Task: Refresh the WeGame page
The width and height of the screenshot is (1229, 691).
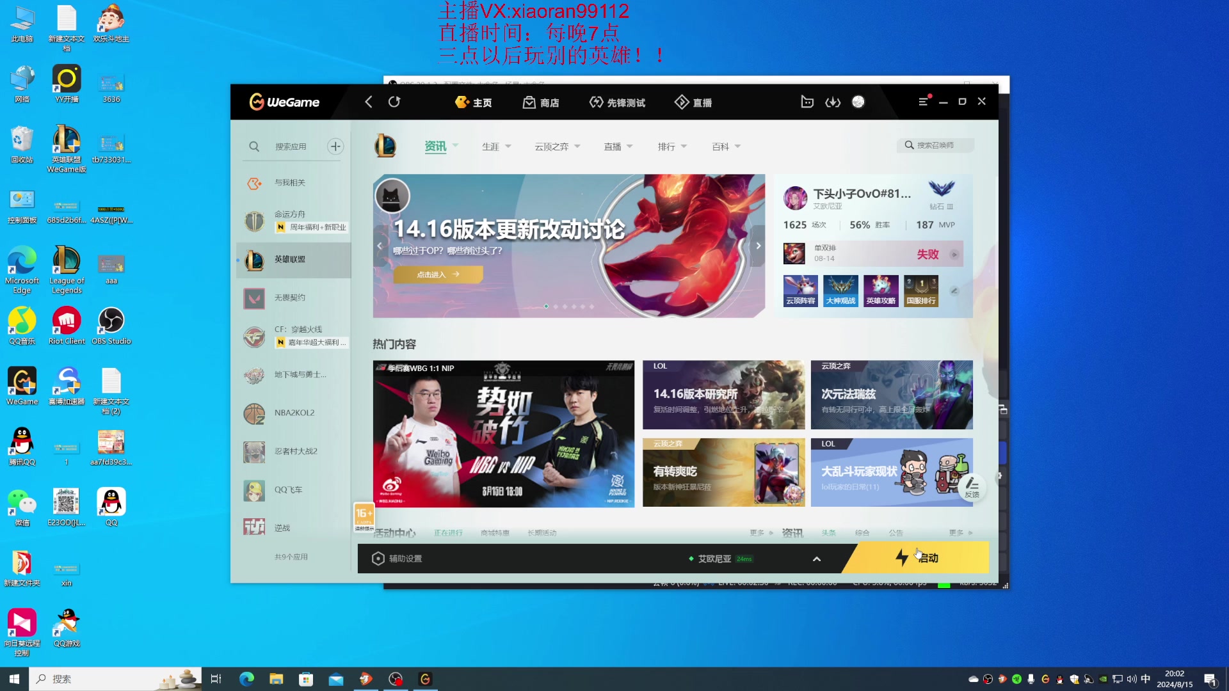Action: tap(394, 102)
